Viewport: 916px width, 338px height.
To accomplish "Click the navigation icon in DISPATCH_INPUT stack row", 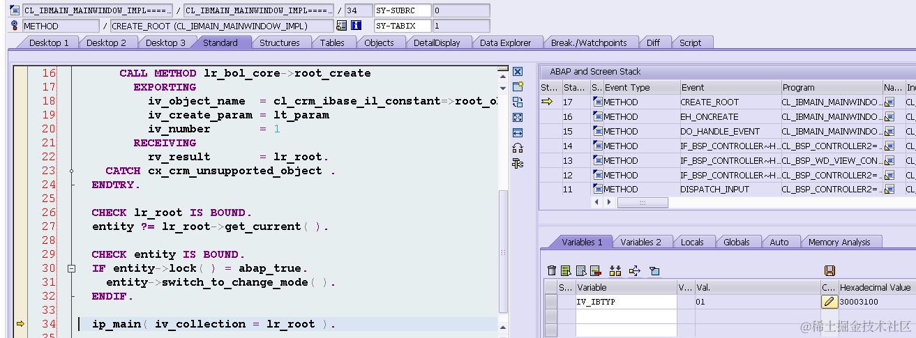I will (889, 189).
